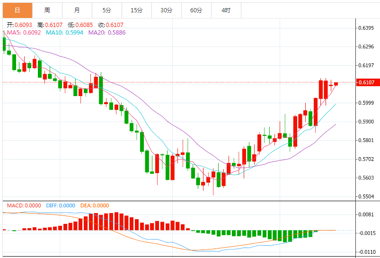380x258 pixels.
Task: Click the 0.5801 price axis label
Action: [x=366, y=141]
